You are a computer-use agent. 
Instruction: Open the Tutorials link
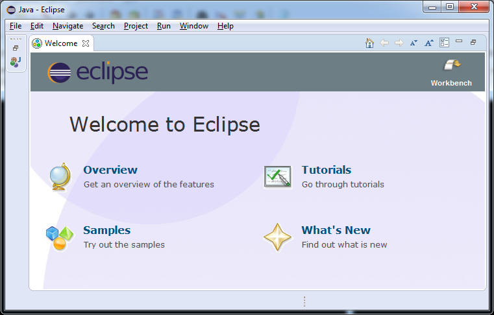click(326, 170)
